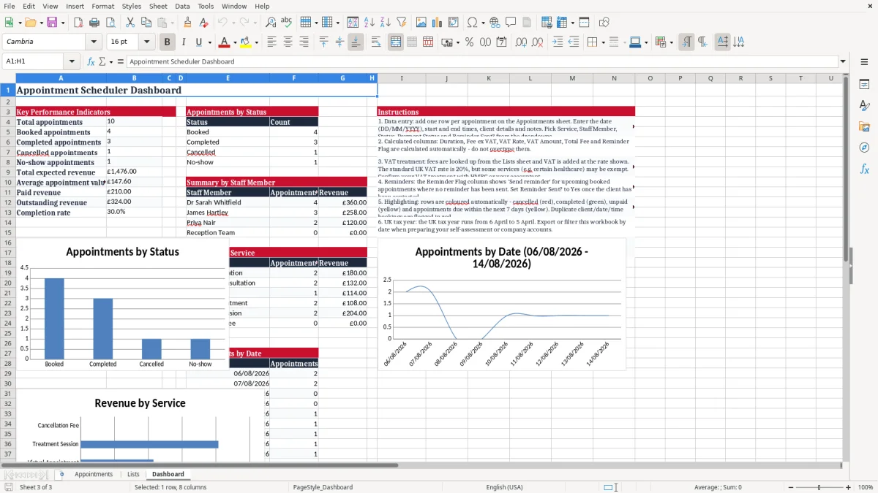Click the Print icon
Image resolution: width=878 pixels, height=493 pixels.
pos(94,23)
